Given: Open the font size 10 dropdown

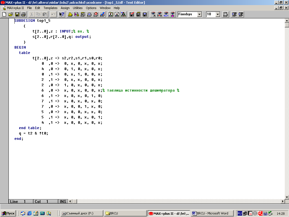Looking at the screenshot, I should (218, 14).
